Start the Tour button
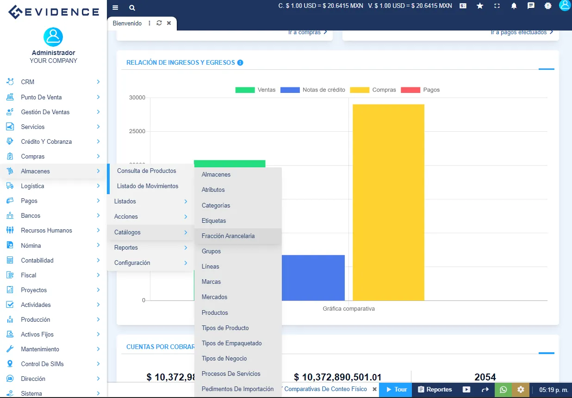The width and height of the screenshot is (572, 398). coord(396,390)
